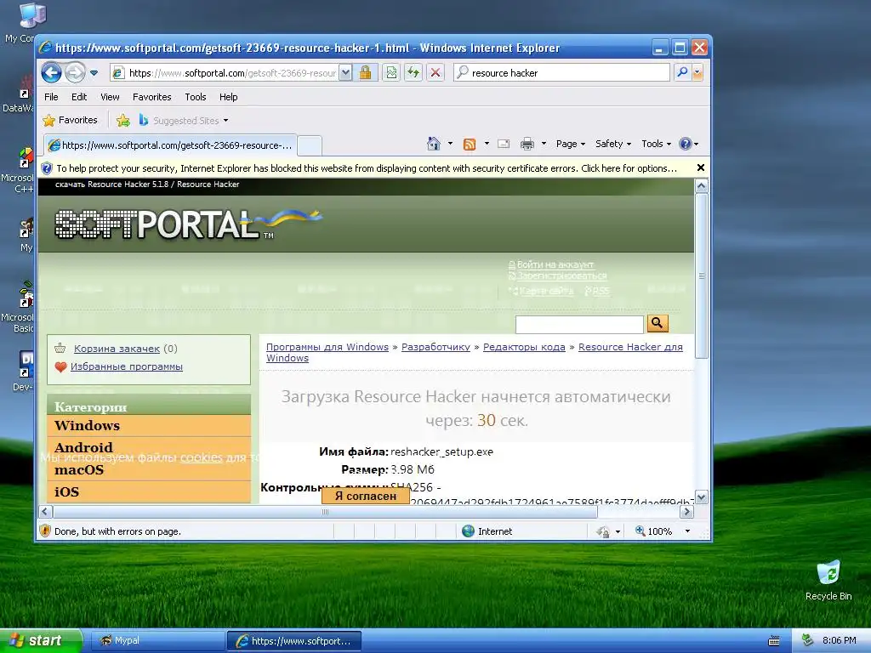Open the Page command menu
This screenshot has height=653, width=871.
point(571,144)
